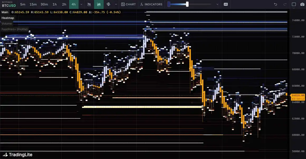The image size is (306, 159).
Task: Switch to the 15m timeframe
Action: tap(33, 4)
